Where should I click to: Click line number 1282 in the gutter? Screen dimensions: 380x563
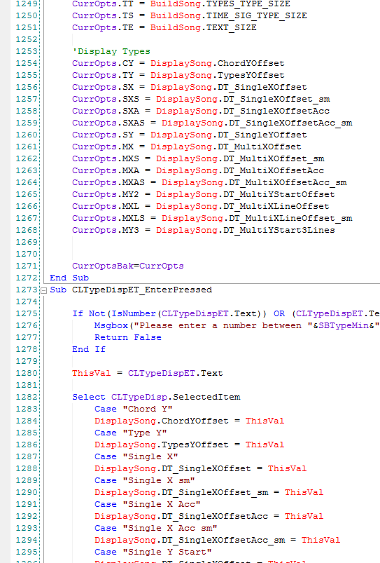pos(27,397)
